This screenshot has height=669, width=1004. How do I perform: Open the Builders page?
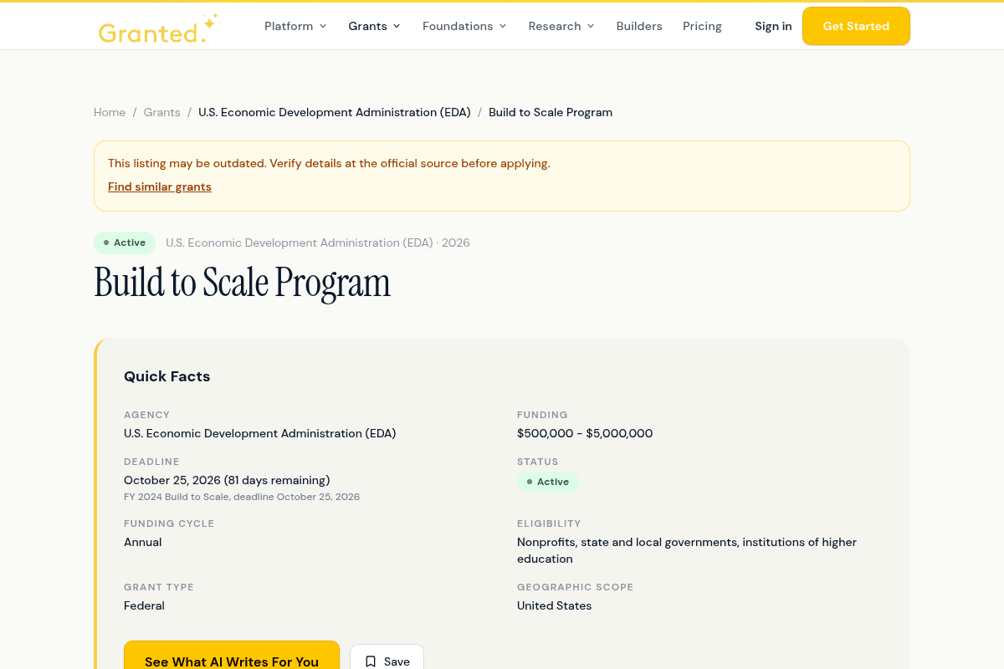coord(639,26)
